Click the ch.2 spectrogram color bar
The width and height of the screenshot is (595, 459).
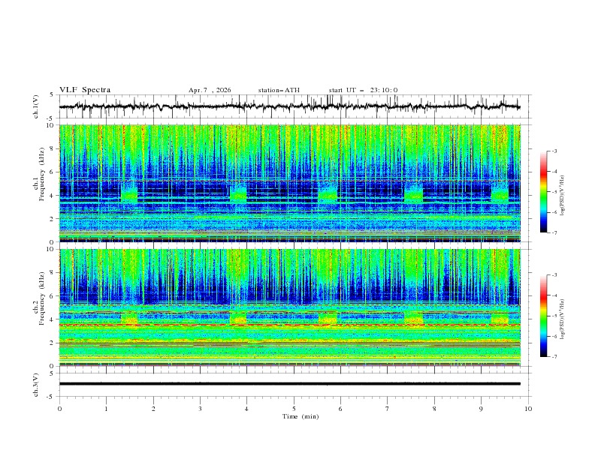543,316
